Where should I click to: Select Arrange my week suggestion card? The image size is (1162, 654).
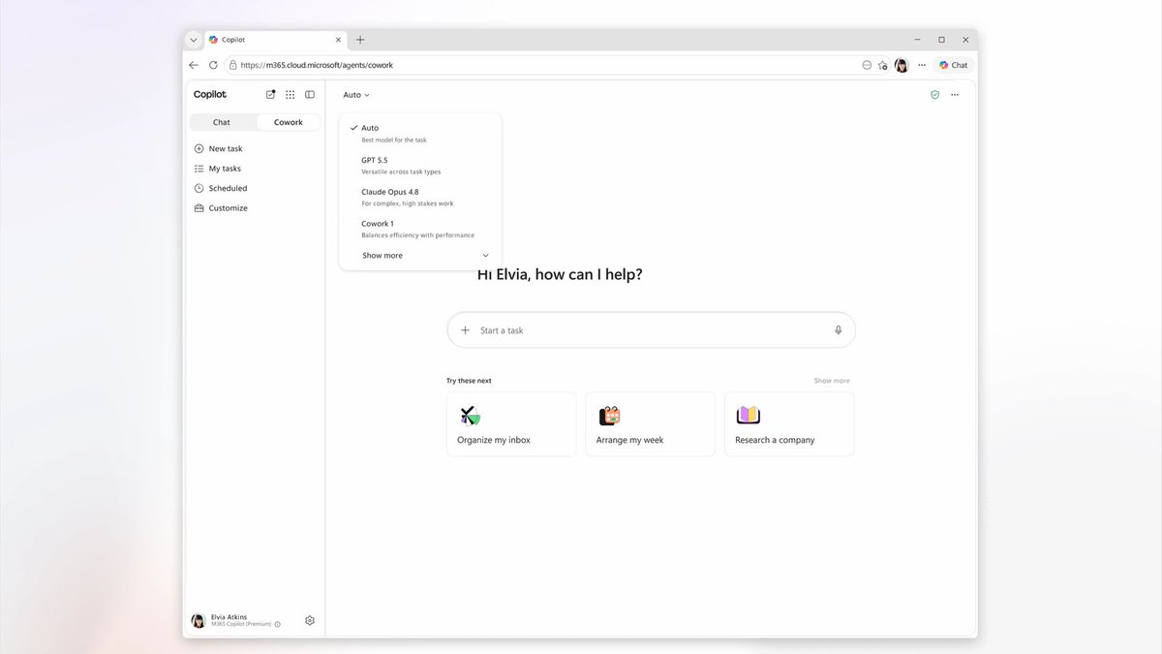[x=651, y=424]
